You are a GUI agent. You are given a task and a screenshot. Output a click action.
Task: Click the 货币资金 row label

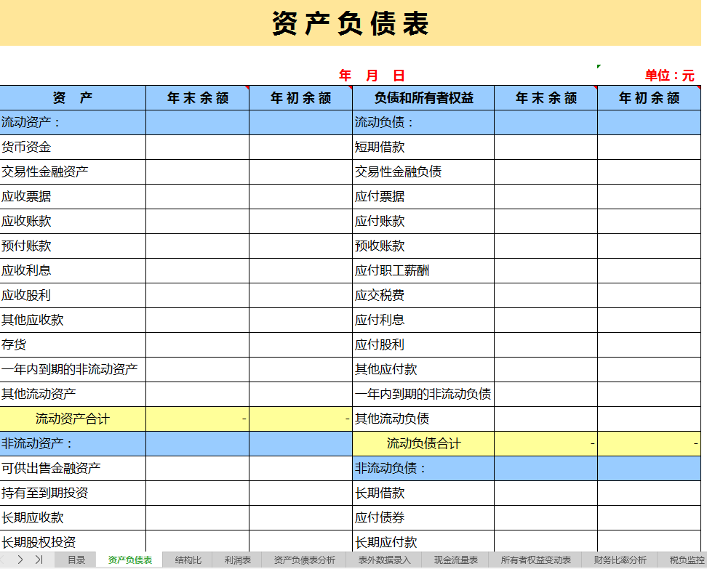[73, 147]
